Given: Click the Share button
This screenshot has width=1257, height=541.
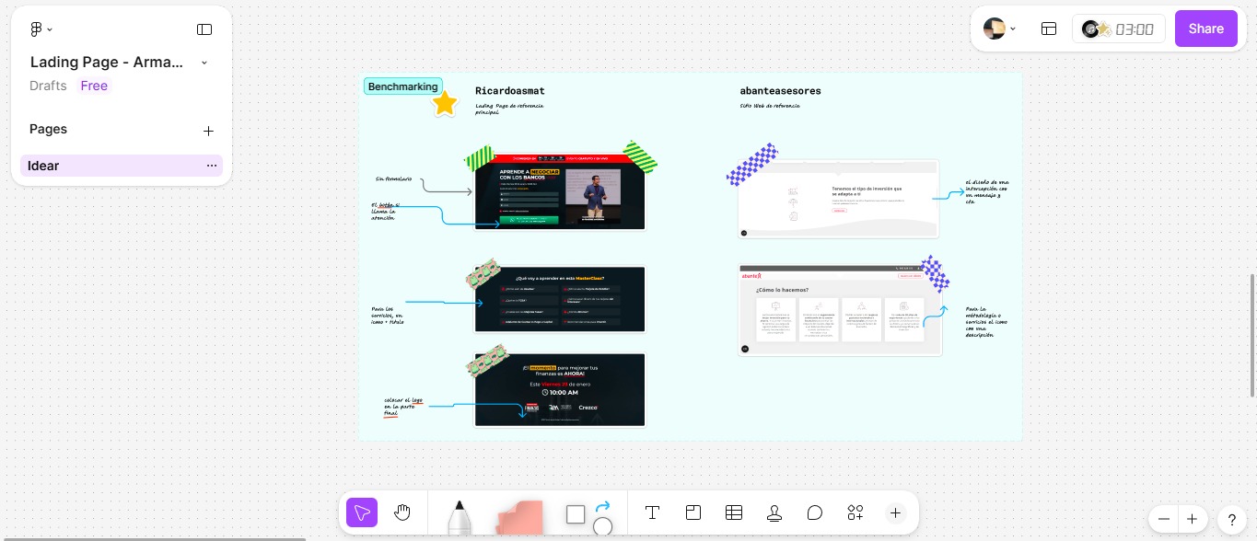Looking at the screenshot, I should click(1205, 29).
